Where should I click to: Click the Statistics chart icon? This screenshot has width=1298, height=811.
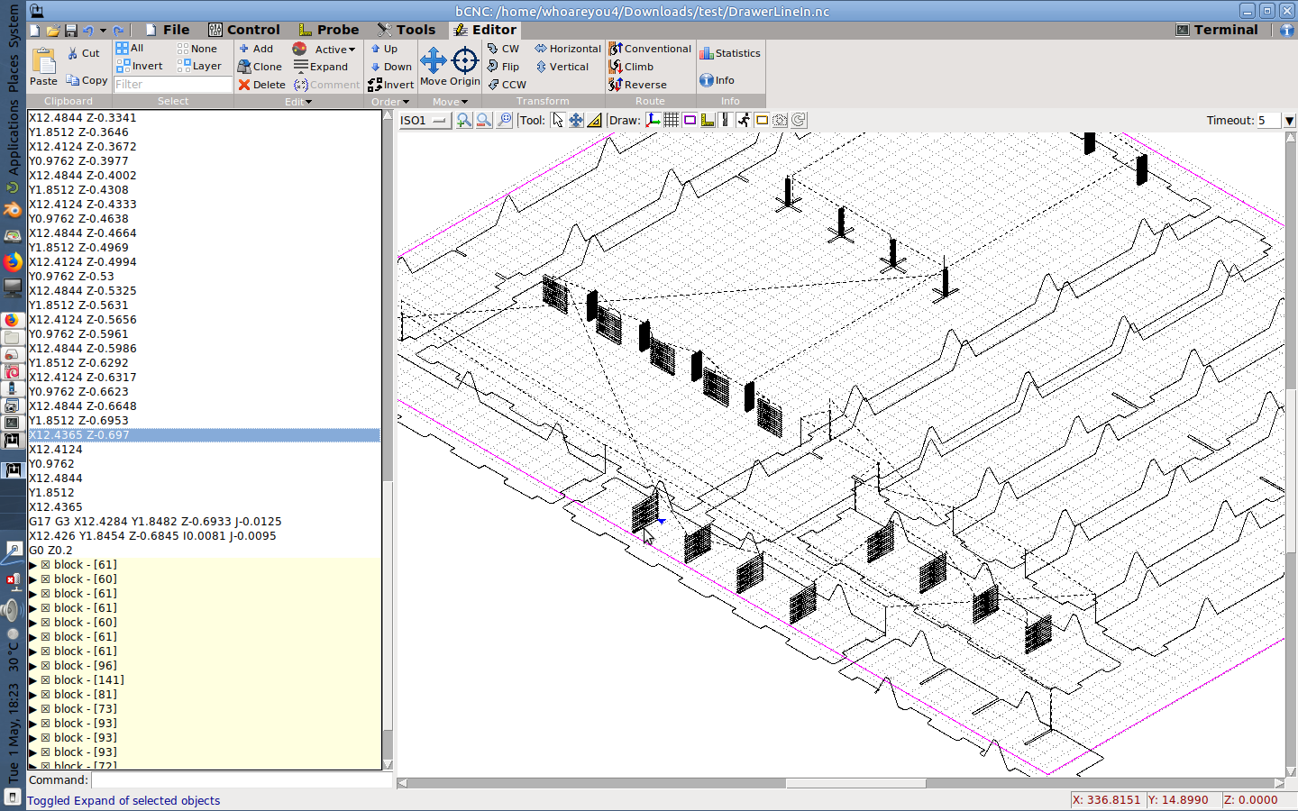pos(707,53)
